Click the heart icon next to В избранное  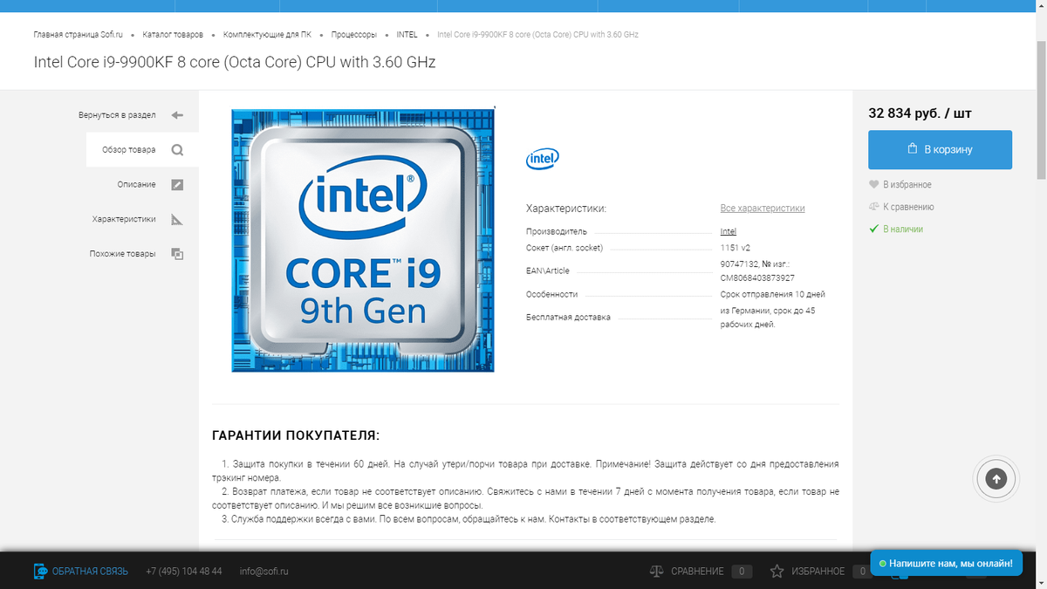[x=874, y=185]
